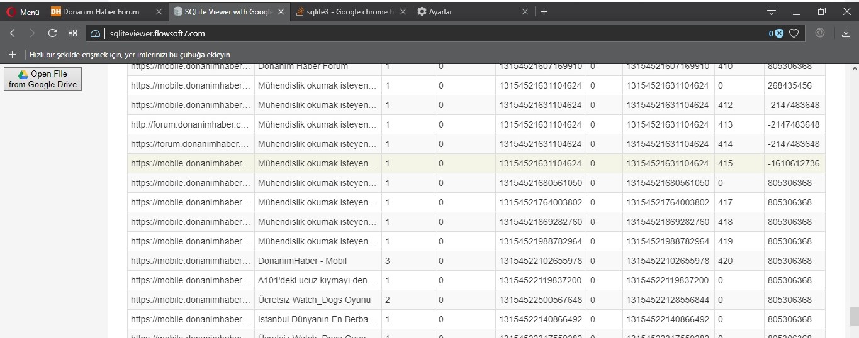Click Open File from Google Drive button

pos(43,79)
